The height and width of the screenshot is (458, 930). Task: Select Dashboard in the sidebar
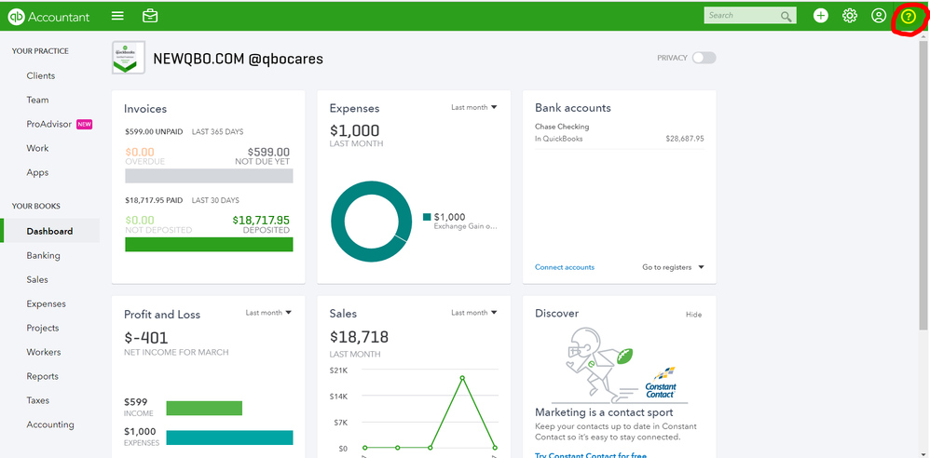click(x=49, y=231)
